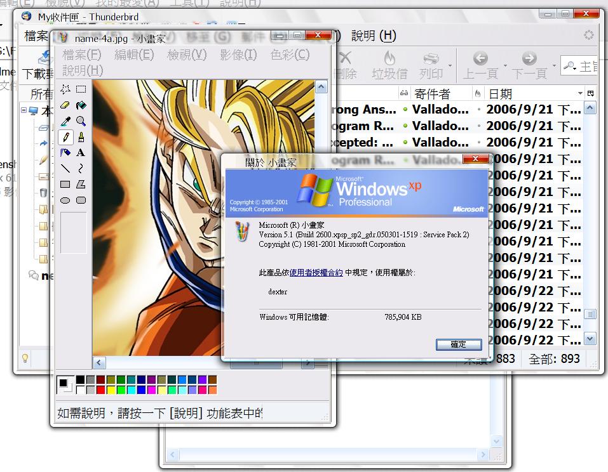Open Paint's 編輯(E) menu

click(x=134, y=55)
